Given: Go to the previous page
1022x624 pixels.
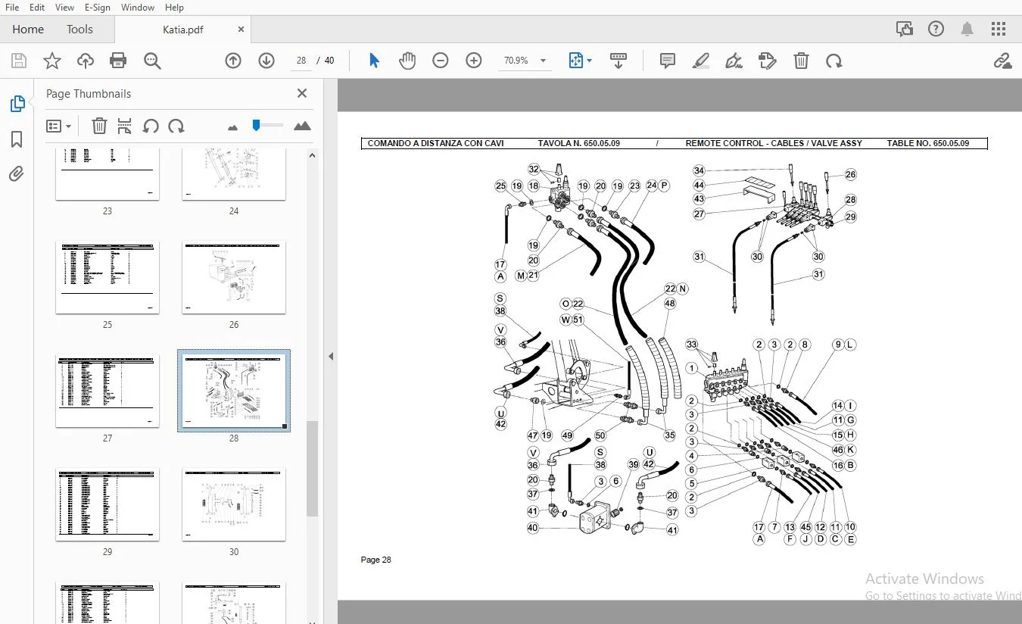Looking at the screenshot, I should [x=233, y=61].
